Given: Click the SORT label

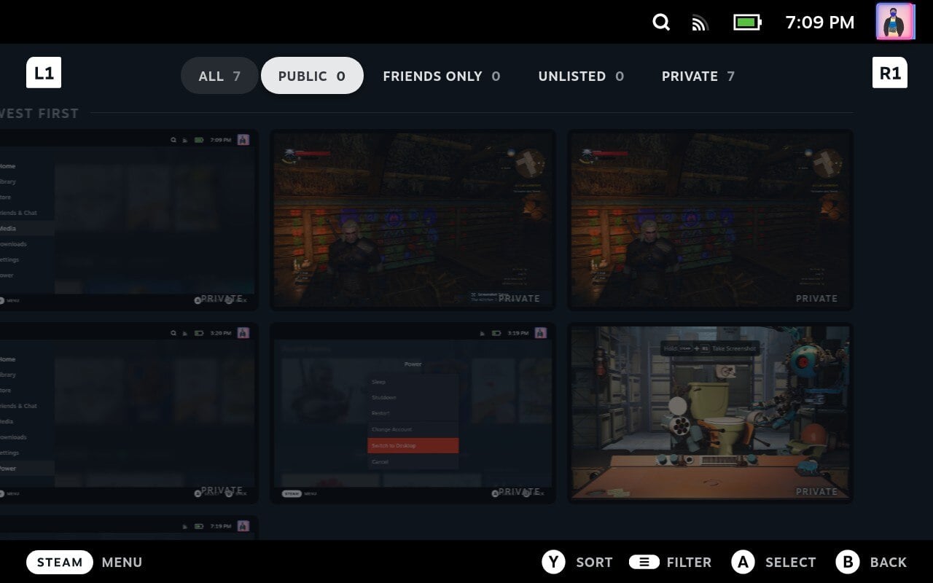Looking at the screenshot, I should [594, 562].
